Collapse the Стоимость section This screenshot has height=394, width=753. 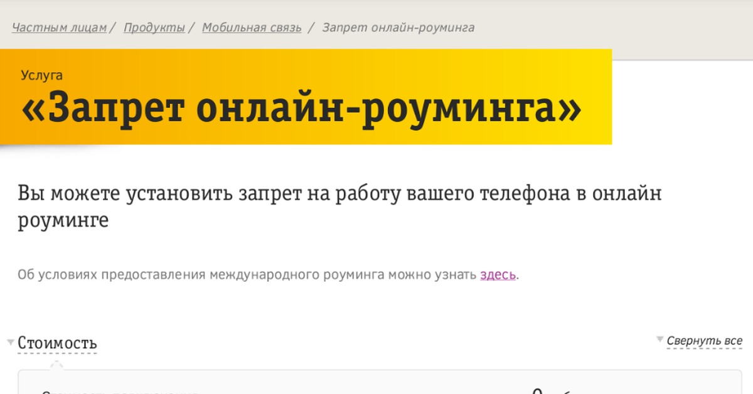click(57, 343)
